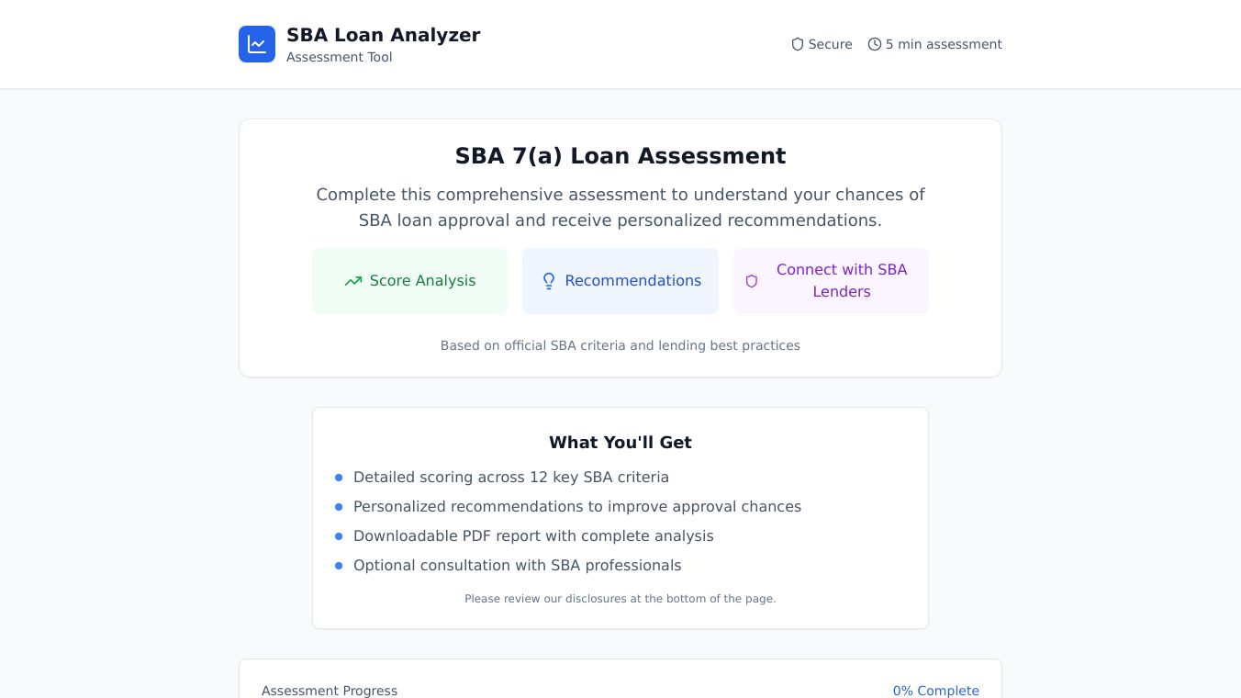Click the lightbulb icon in Recommendations
1241x698 pixels.
click(x=549, y=281)
